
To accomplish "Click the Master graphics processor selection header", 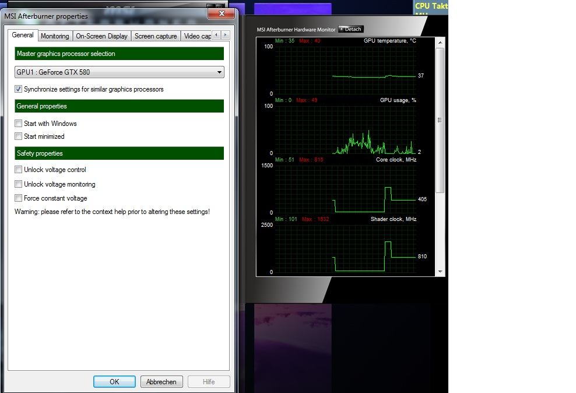I will (x=120, y=54).
